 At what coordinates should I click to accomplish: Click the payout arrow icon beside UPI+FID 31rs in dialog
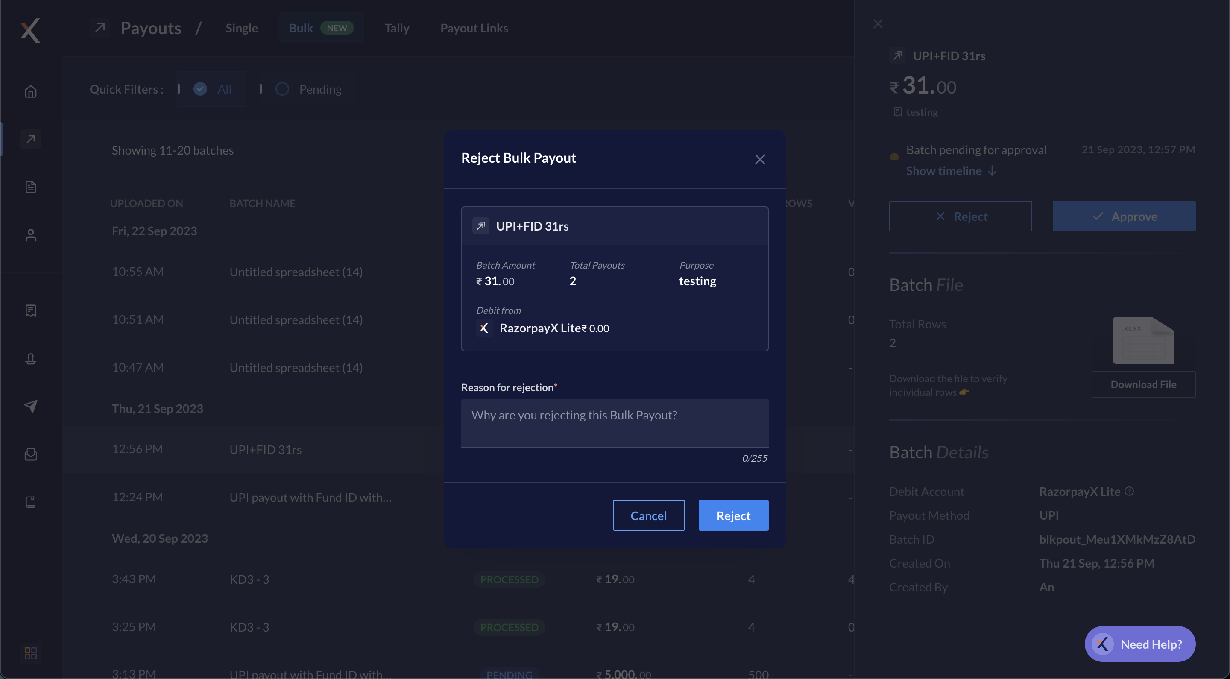pyautogui.click(x=480, y=226)
